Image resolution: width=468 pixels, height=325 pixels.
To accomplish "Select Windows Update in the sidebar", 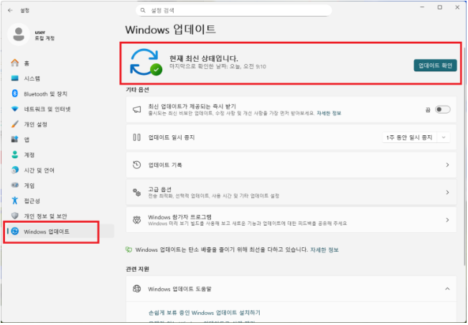I will pos(47,232).
